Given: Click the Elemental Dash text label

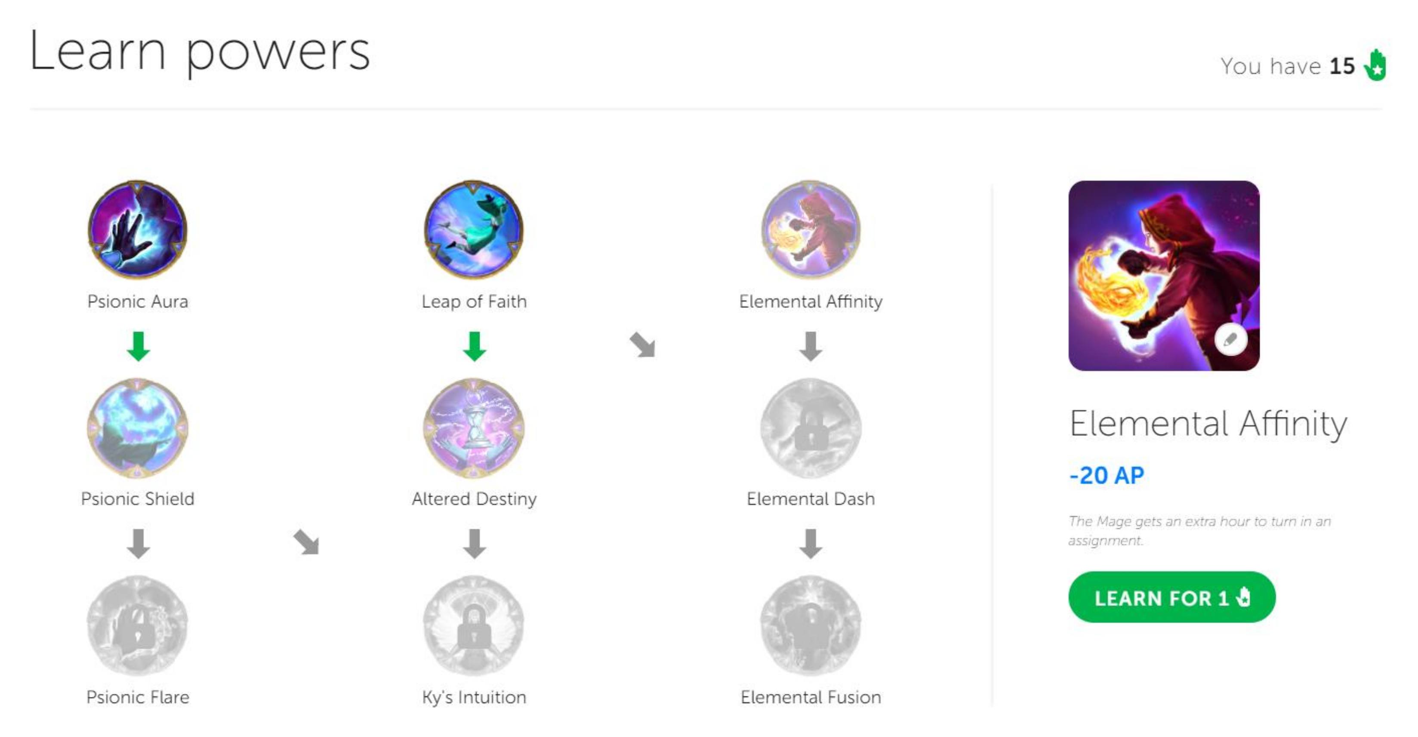Looking at the screenshot, I should [810, 499].
